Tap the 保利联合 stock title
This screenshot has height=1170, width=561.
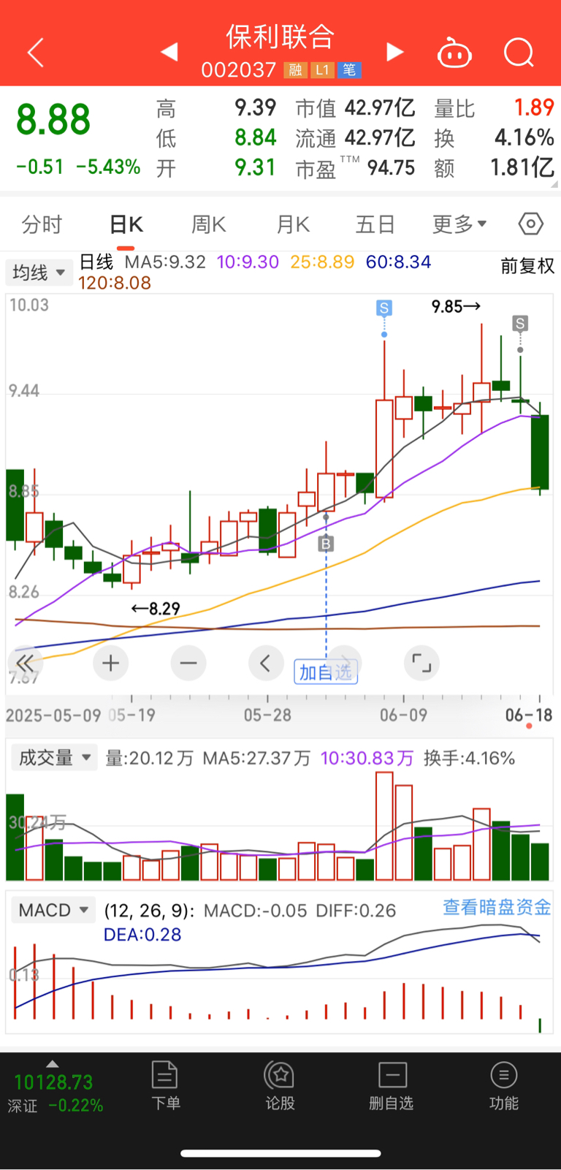(280, 36)
